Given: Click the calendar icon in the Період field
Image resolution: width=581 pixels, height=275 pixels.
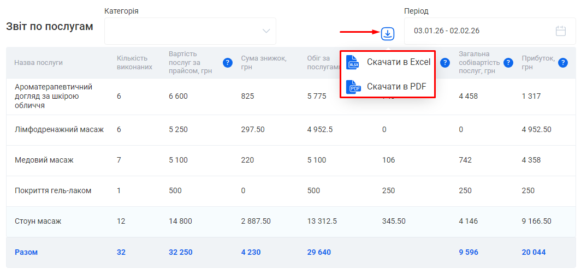Looking at the screenshot, I should tap(560, 31).
